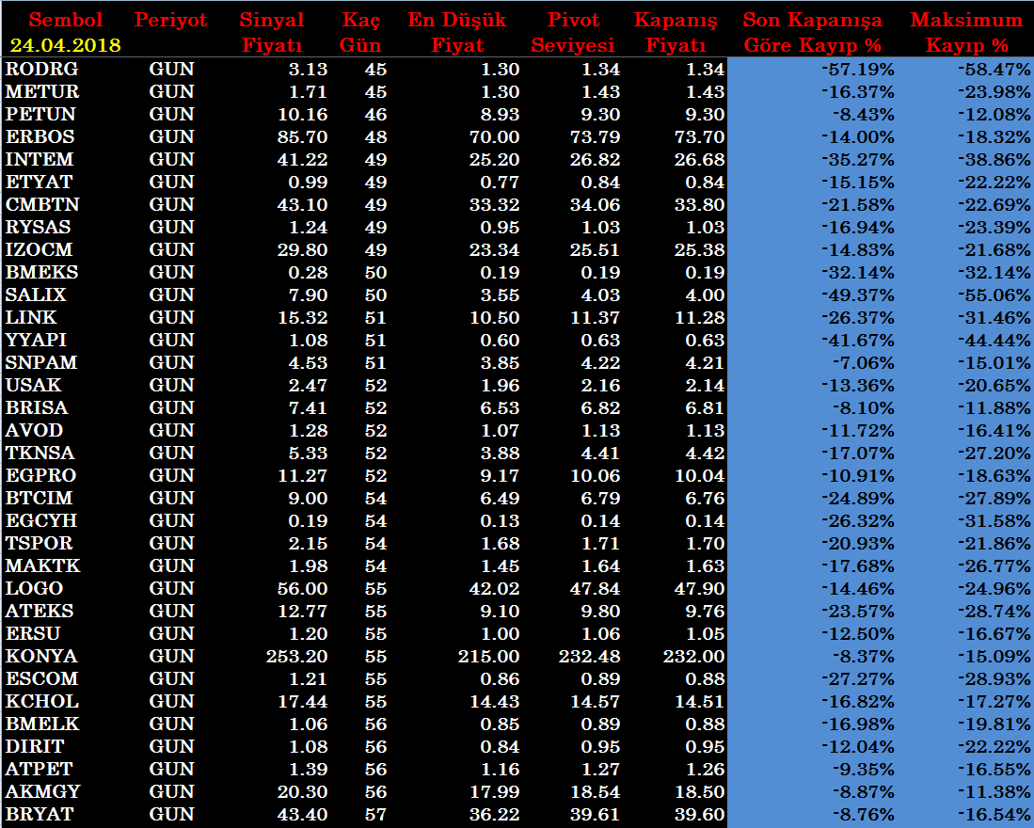This screenshot has height=828, width=1034.
Task: Select the ETYAT symbol cell
Action: [x=39, y=182]
